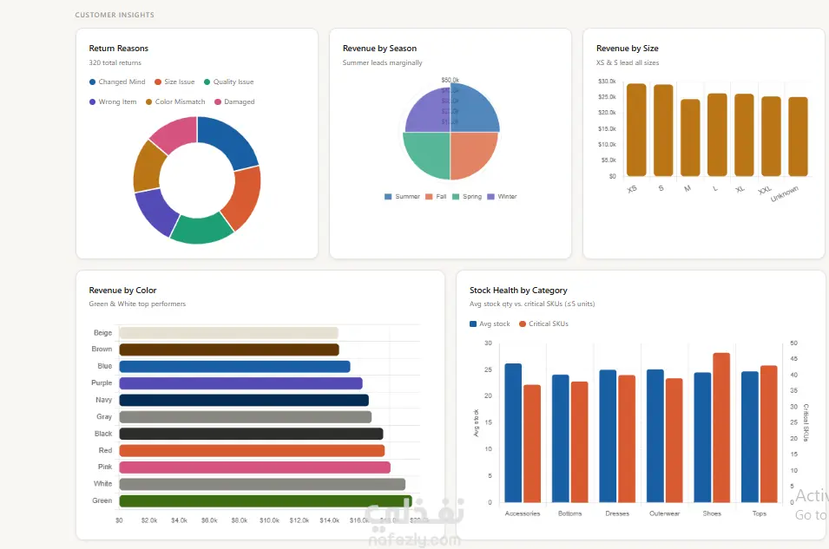The height and width of the screenshot is (549, 829).
Task: Select the Brown revenue bar
Action: [x=229, y=350]
